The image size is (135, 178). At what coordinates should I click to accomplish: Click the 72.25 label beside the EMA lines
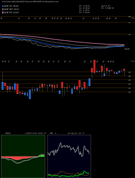click(x=127, y=49)
